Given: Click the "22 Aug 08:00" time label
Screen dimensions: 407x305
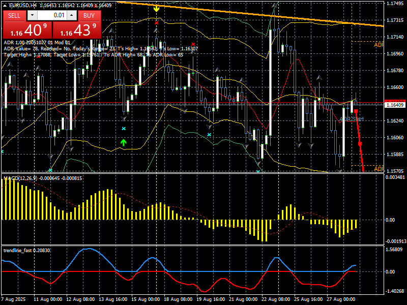Looking at the screenshot, I should click(x=276, y=299).
